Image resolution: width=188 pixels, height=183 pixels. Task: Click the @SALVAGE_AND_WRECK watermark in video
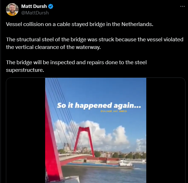114,111
